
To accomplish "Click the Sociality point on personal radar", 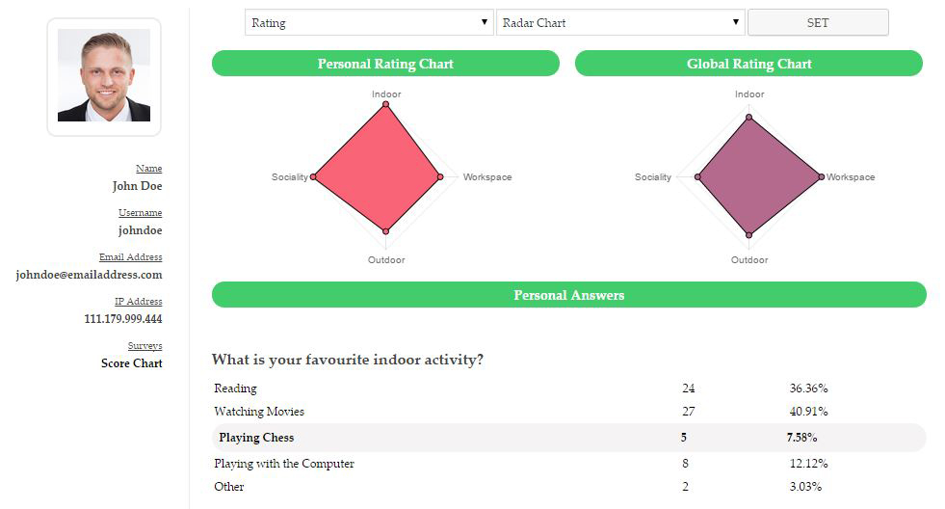I will point(314,177).
